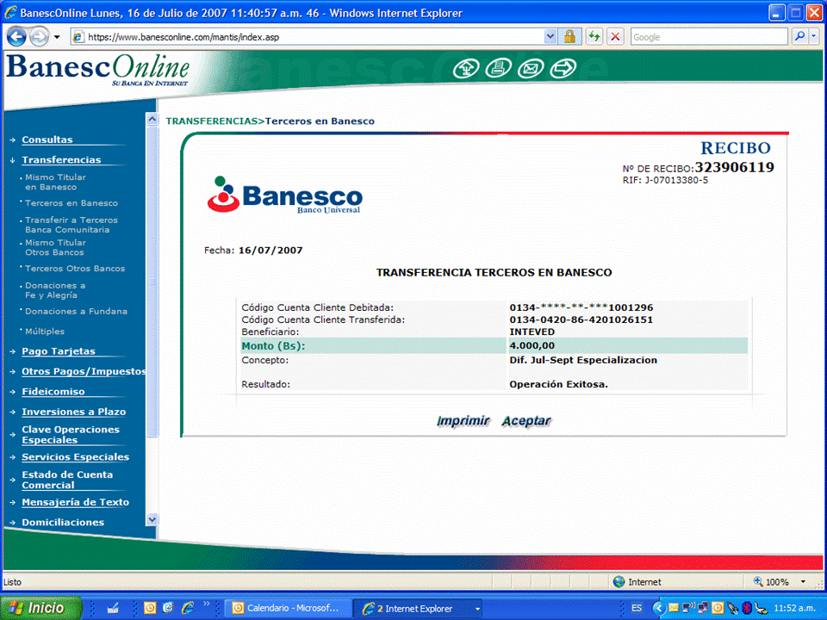Click the Banesco Banco Universal logo
Viewport: 827px width, 620px height.
click(285, 195)
